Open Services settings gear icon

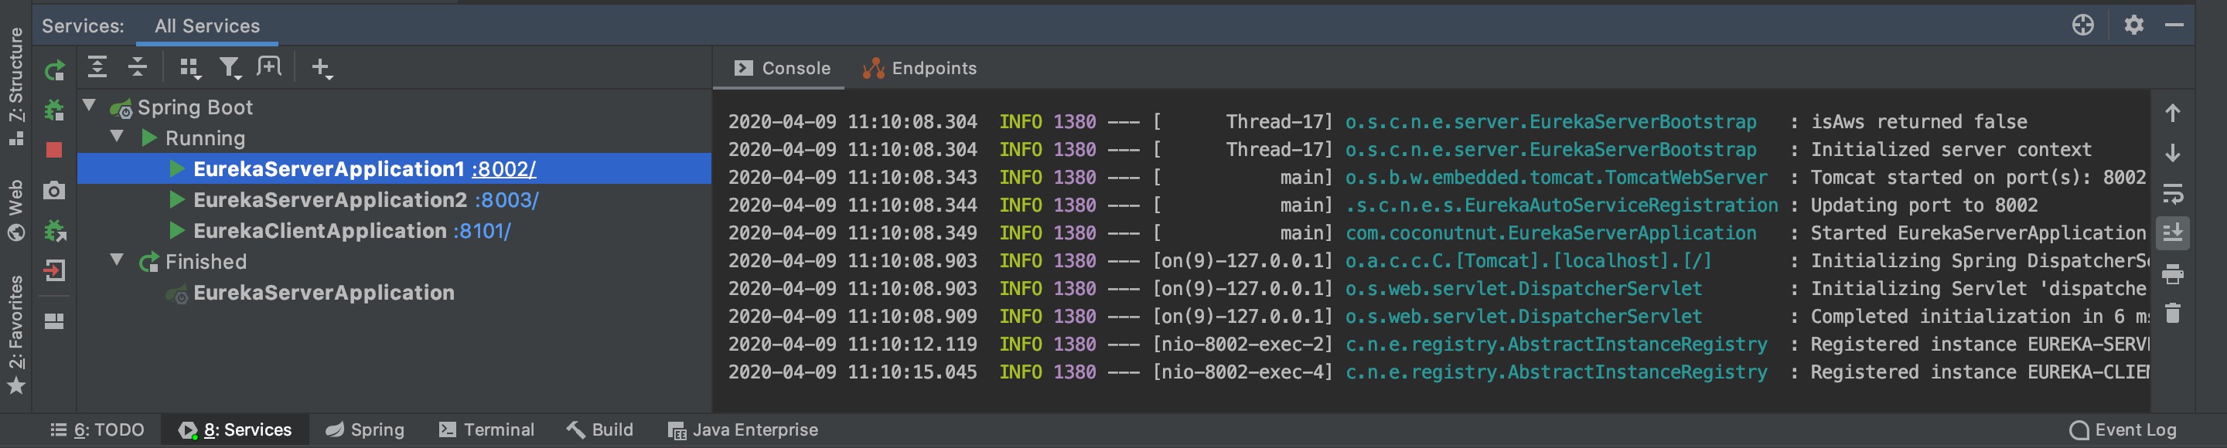[2133, 25]
